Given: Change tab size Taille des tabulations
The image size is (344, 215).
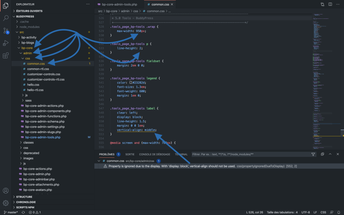Looking at the screenshot, I should click(282, 212).
